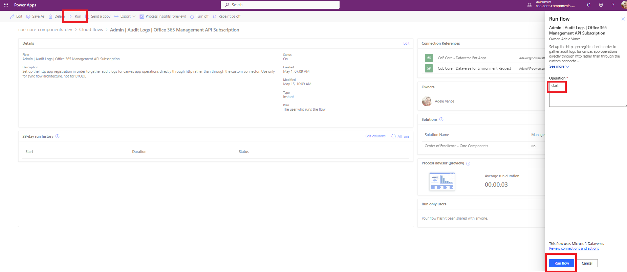Click the Status column header

[x=244, y=152]
